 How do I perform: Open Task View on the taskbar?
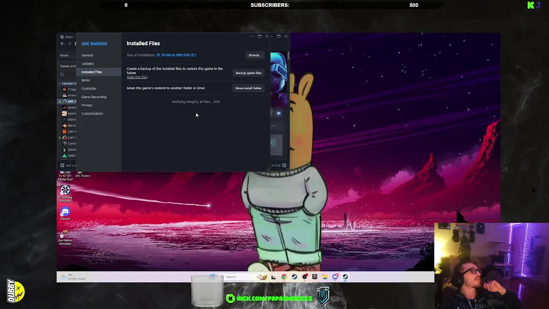[274, 277]
